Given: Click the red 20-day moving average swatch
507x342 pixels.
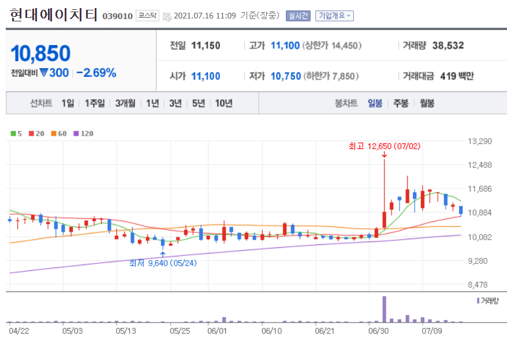Looking at the screenshot, I should [31, 133].
